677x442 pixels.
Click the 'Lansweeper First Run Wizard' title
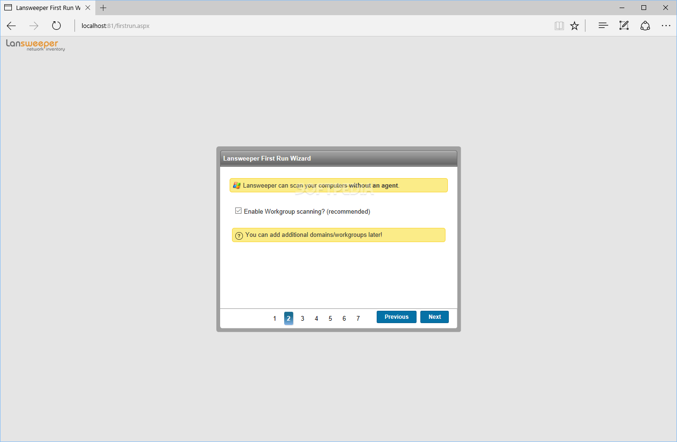pos(267,159)
